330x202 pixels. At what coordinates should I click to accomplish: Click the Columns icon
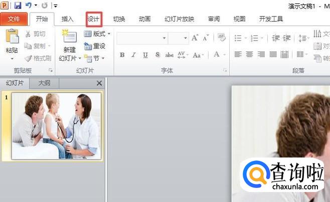pos(300,54)
